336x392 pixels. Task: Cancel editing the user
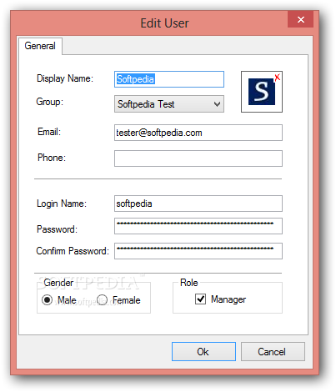[x=273, y=352]
